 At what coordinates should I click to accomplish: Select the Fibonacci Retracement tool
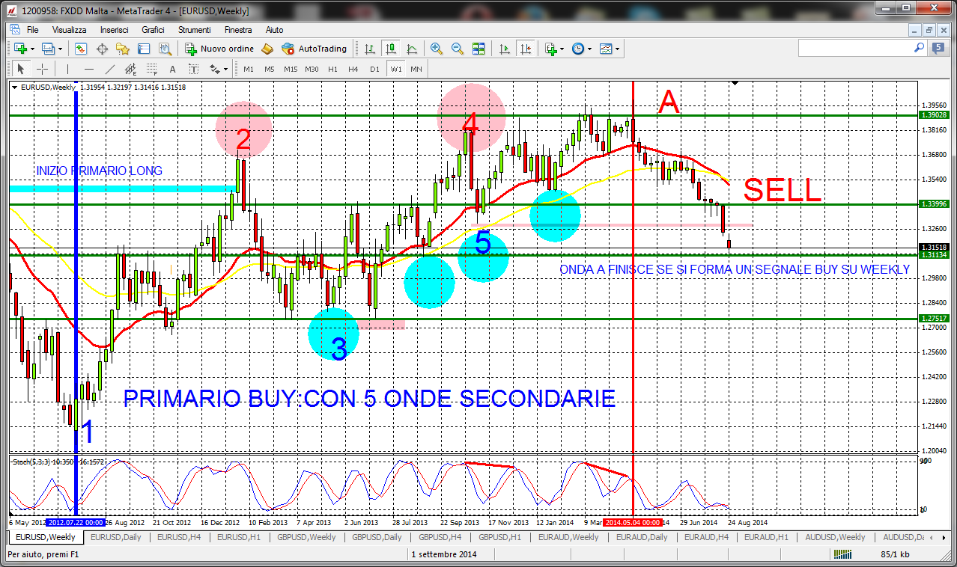(152, 69)
